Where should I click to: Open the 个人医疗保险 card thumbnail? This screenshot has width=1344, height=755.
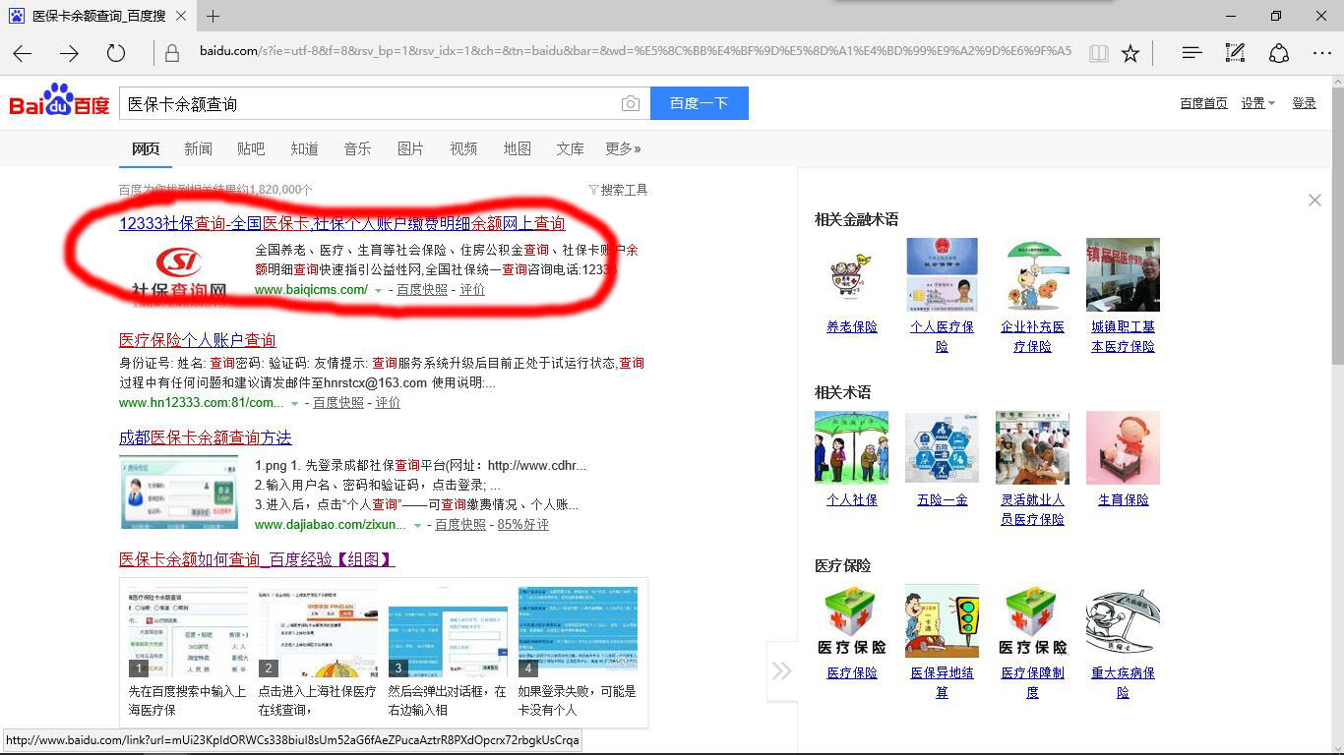coord(942,274)
